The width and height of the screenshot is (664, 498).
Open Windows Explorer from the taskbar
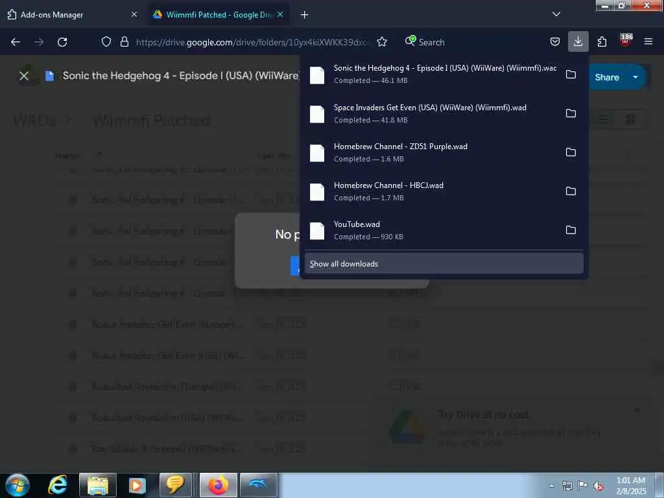[98, 485]
